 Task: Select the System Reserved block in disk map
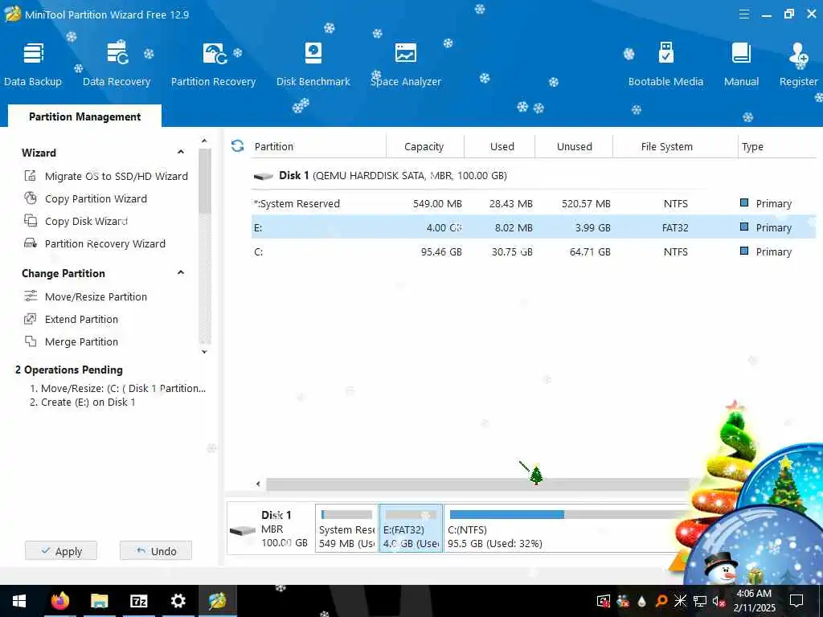pos(346,529)
